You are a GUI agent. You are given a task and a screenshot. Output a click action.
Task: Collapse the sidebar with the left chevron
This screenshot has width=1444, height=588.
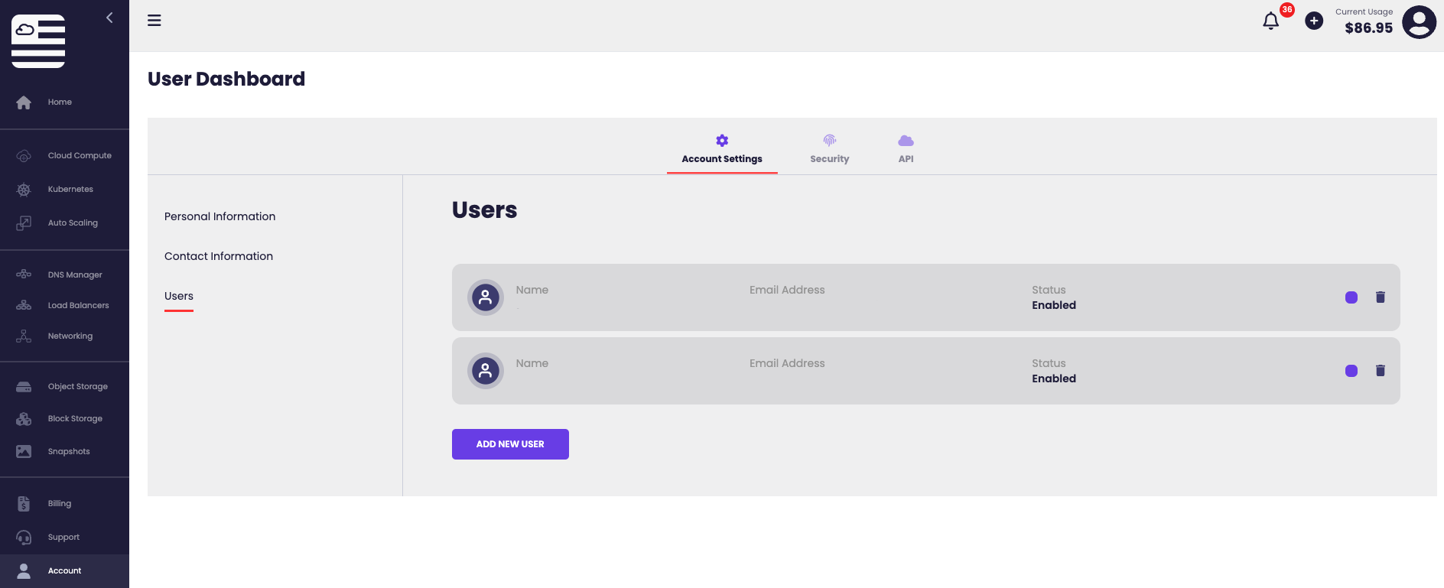coord(109,18)
